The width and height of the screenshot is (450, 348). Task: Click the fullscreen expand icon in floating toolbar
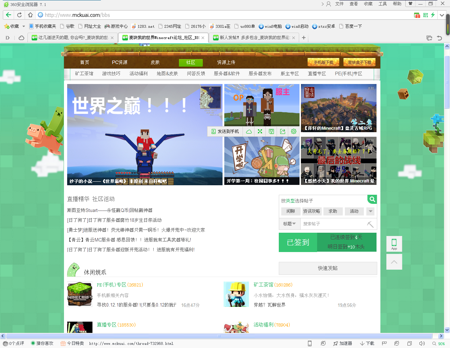tap(260, 131)
